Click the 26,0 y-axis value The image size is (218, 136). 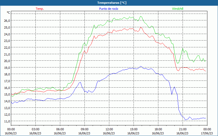[x=7, y=21]
